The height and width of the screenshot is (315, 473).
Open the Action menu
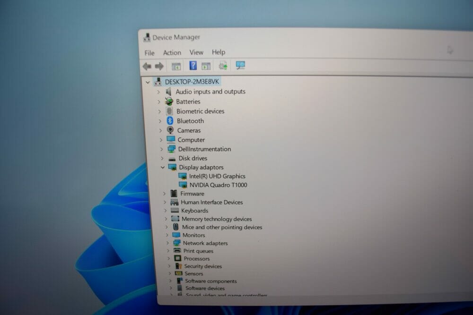pos(172,53)
